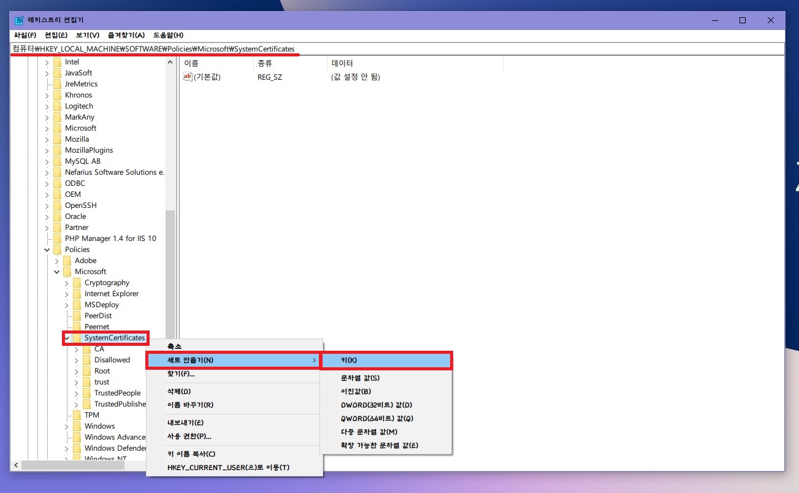799x493 pixels.
Task: Select the Intel folder icon
Action: [57, 62]
